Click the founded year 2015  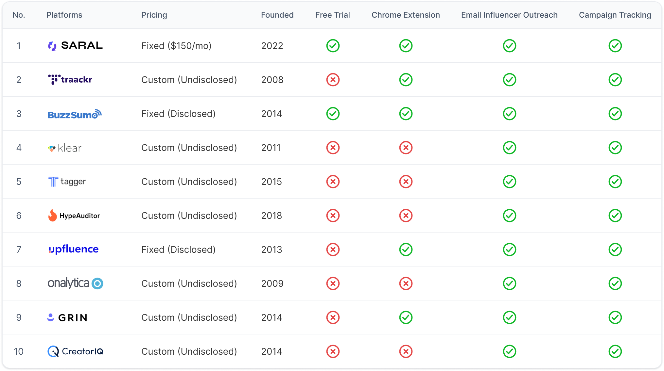click(271, 182)
